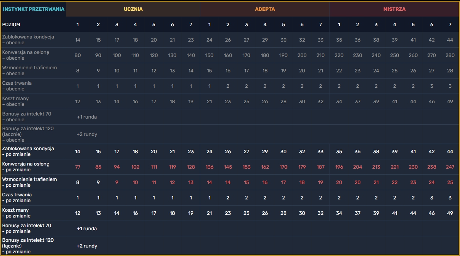
Task: Click value 49 in Koszt many po zmianie row
Action: [x=450, y=213]
